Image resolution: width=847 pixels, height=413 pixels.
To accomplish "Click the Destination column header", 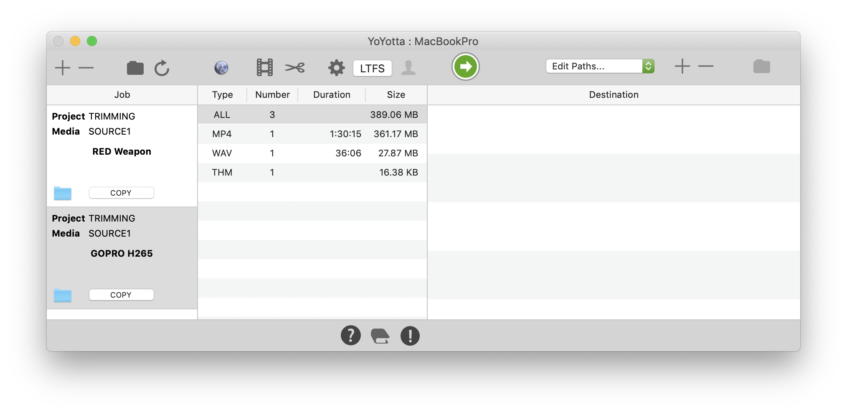I will coord(614,95).
